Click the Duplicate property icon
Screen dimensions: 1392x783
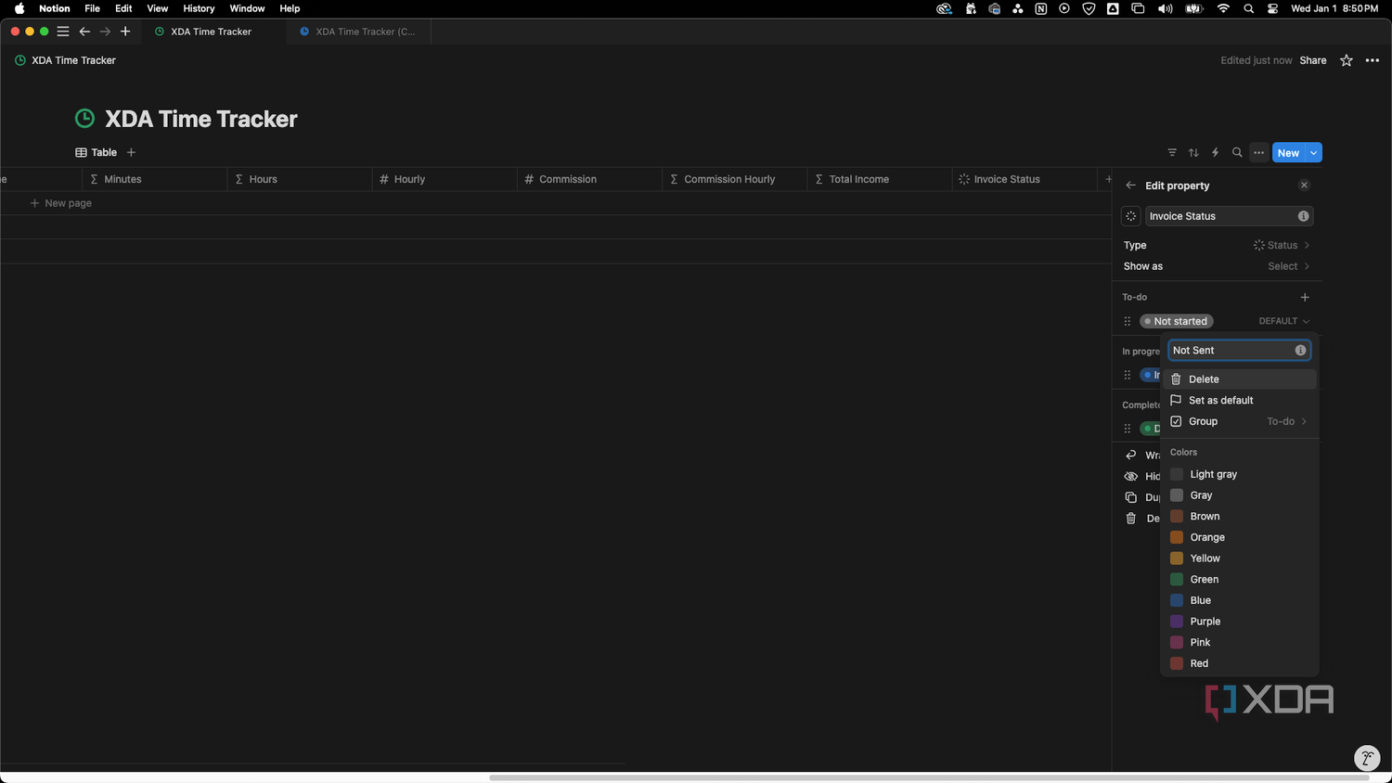click(1131, 497)
